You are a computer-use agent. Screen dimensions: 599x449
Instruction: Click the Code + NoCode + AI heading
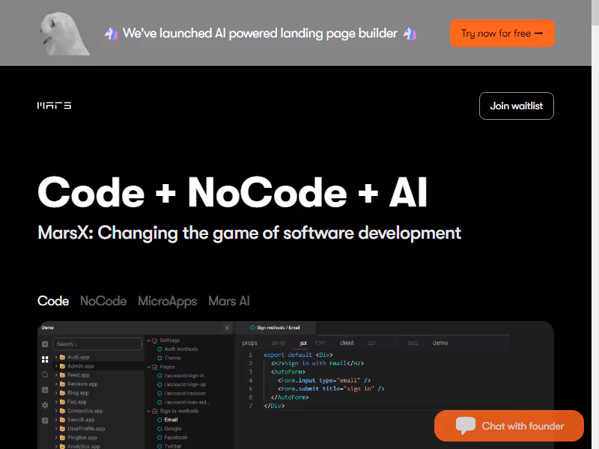point(232,192)
